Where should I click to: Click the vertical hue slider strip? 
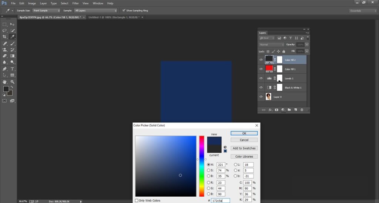tap(202, 166)
